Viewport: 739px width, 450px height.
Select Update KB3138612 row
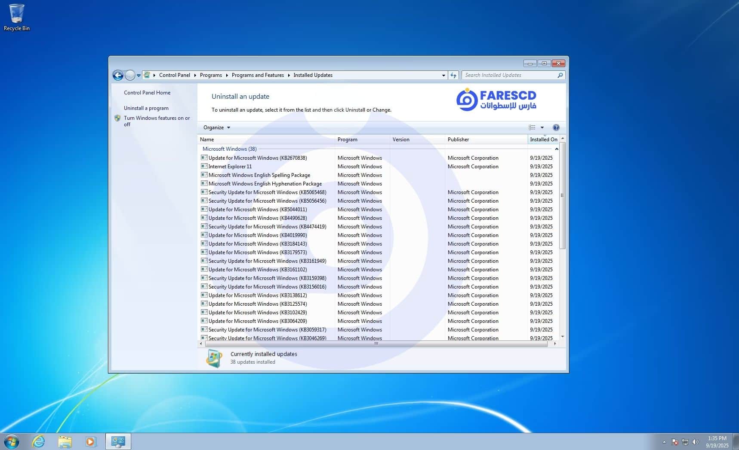click(x=379, y=295)
